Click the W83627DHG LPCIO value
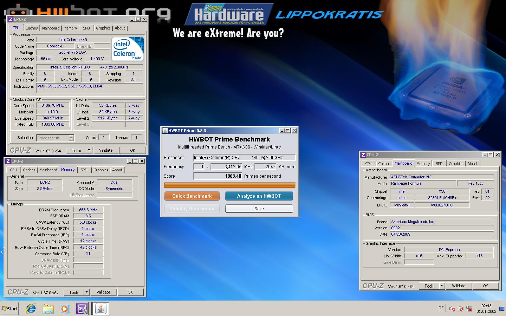This screenshot has height=316, width=506. pyautogui.click(x=442, y=205)
